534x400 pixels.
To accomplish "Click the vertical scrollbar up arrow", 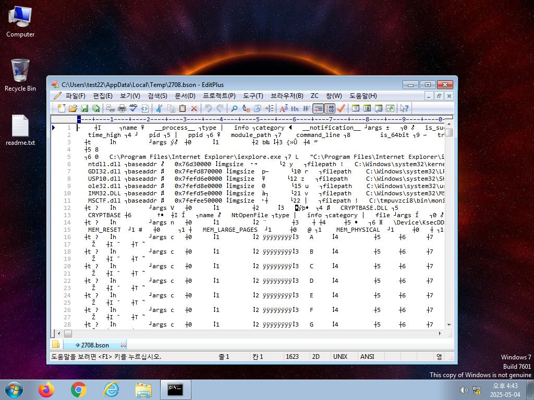I will point(449,124).
